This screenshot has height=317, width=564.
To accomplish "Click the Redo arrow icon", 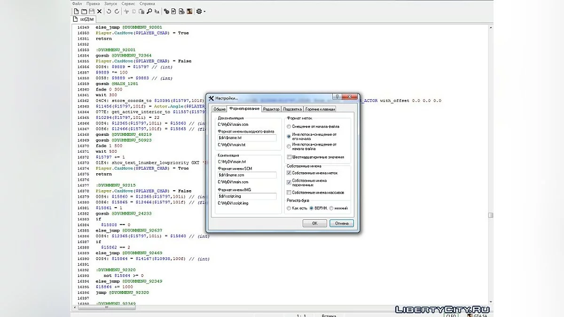I will 117,11.
